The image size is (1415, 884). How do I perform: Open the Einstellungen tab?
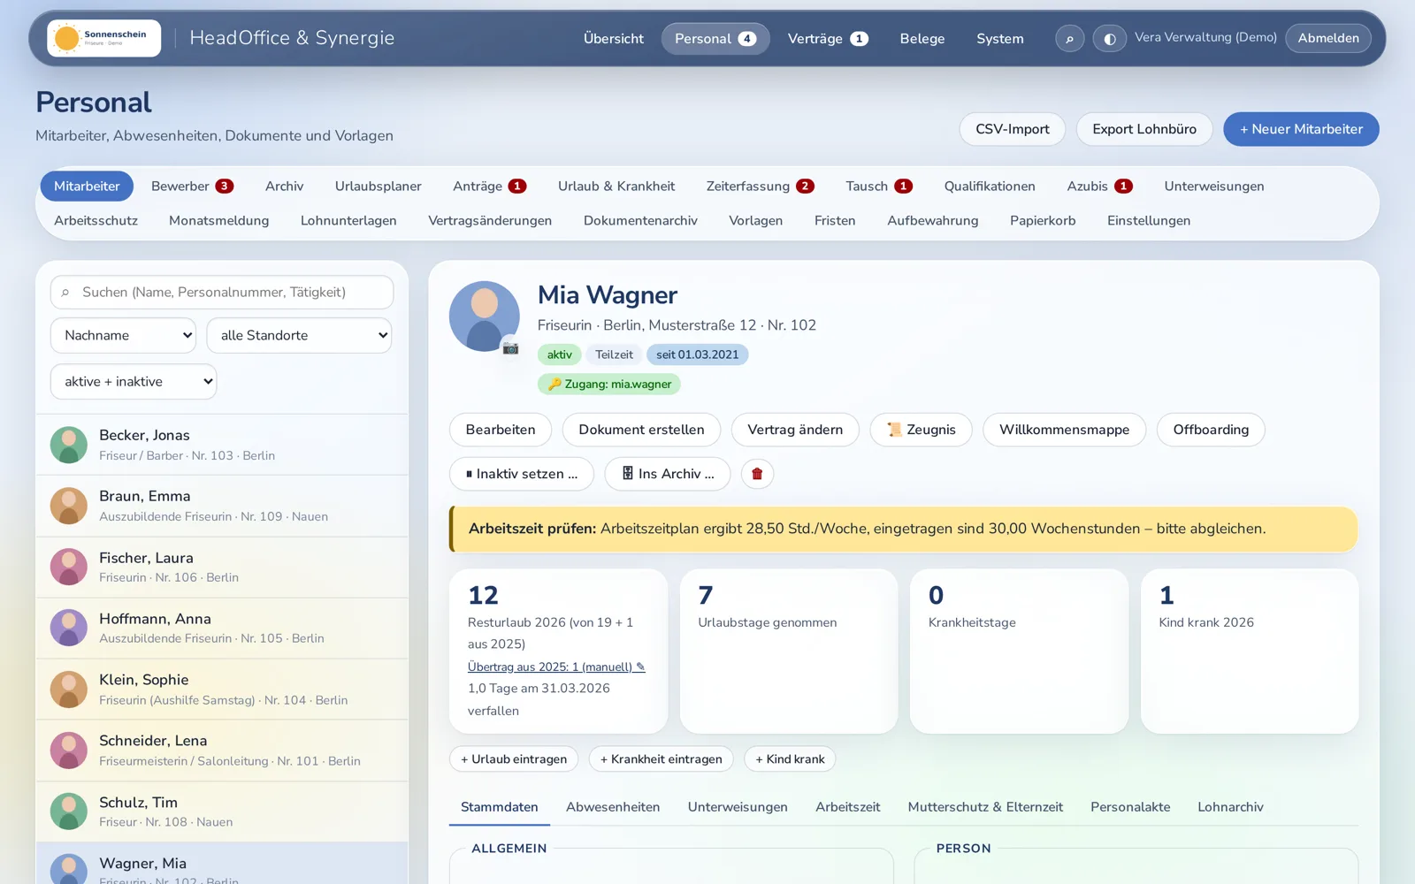(1149, 221)
